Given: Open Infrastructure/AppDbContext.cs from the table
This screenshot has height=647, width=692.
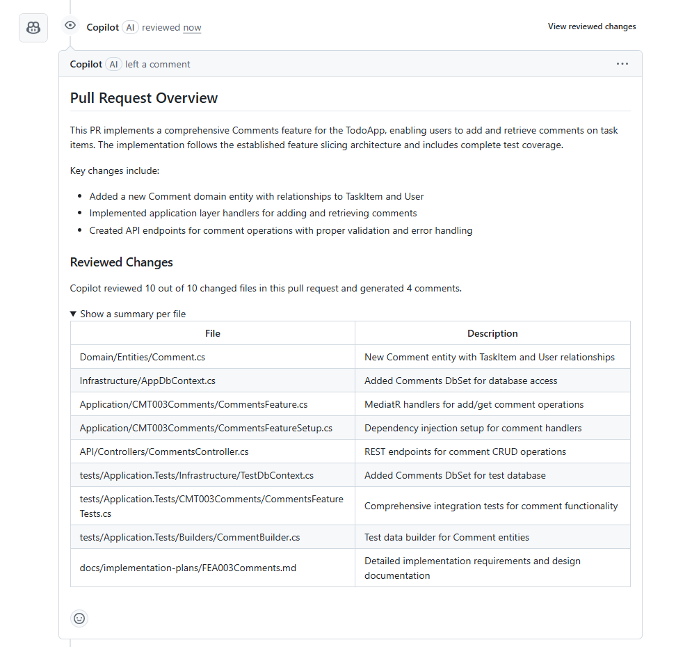Looking at the screenshot, I should [147, 381].
